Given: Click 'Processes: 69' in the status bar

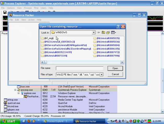Looking at the screenshot, I should pyautogui.click(x=58, y=116).
